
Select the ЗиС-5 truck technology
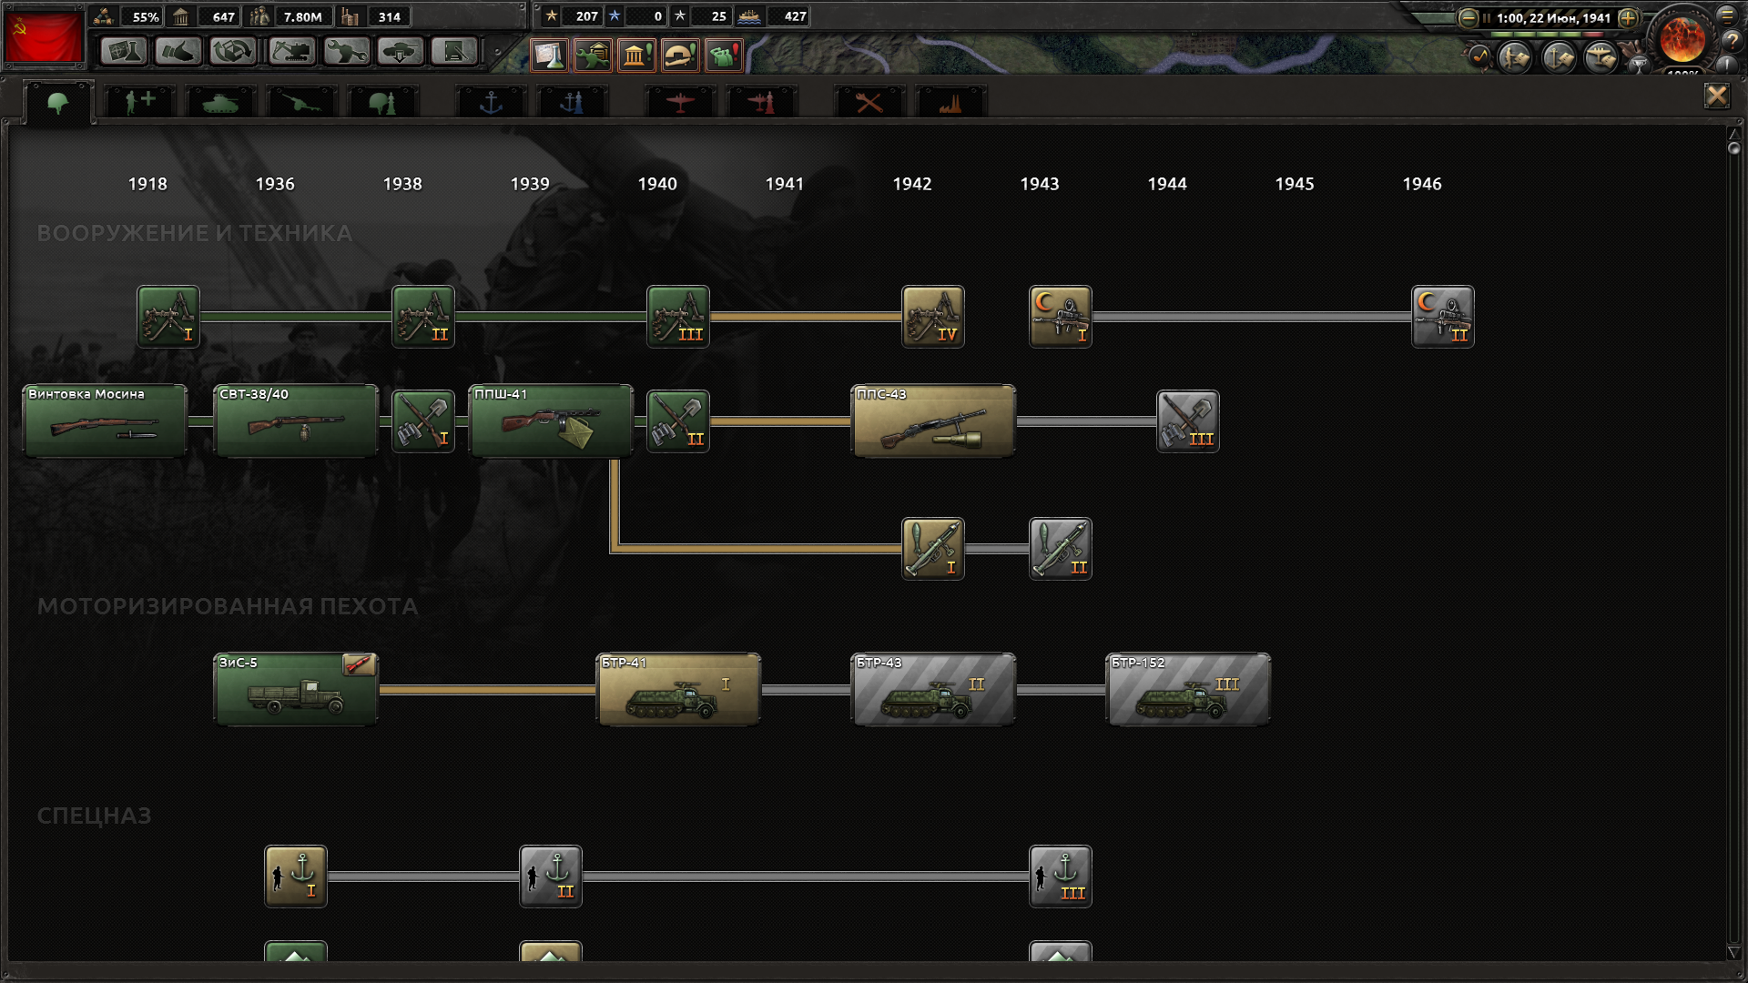pyautogui.click(x=296, y=689)
